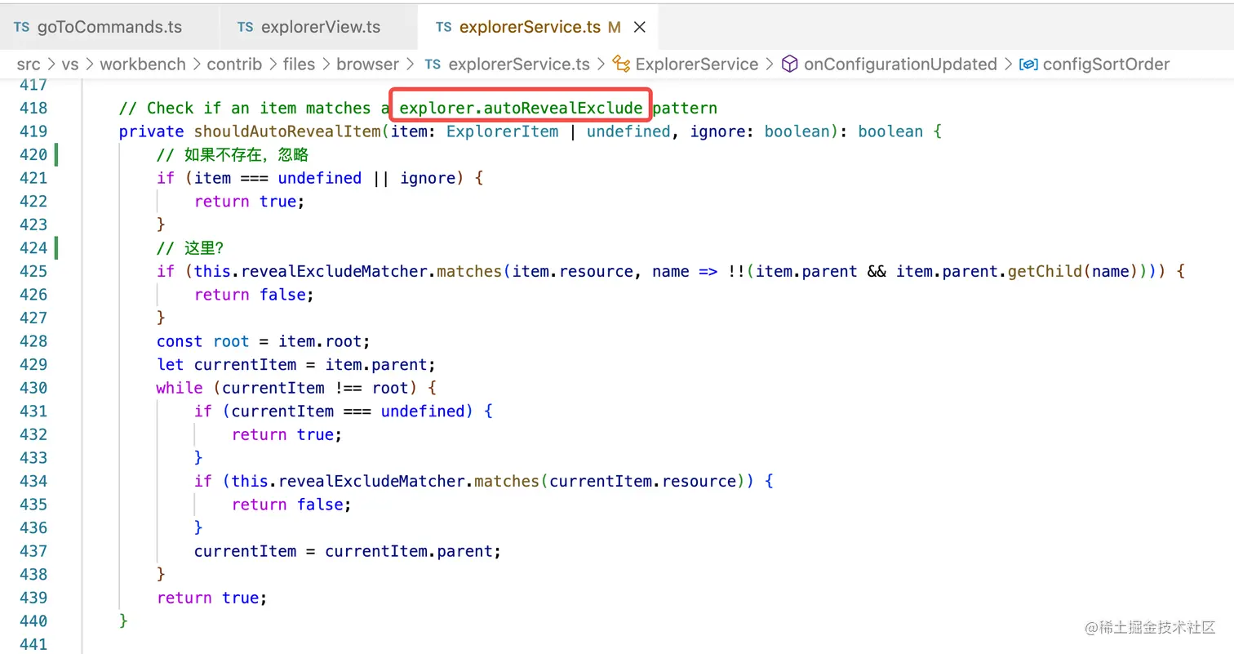Click the comment '这里?'
This screenshot has height=654, width=1234.
point(189,247)
